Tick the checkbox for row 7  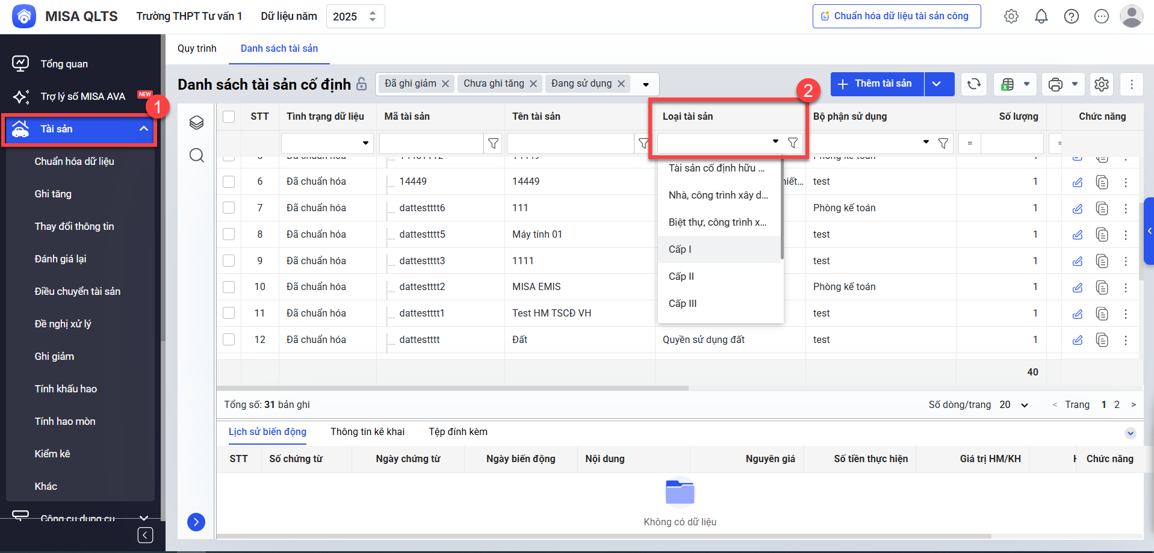[229, 208]
